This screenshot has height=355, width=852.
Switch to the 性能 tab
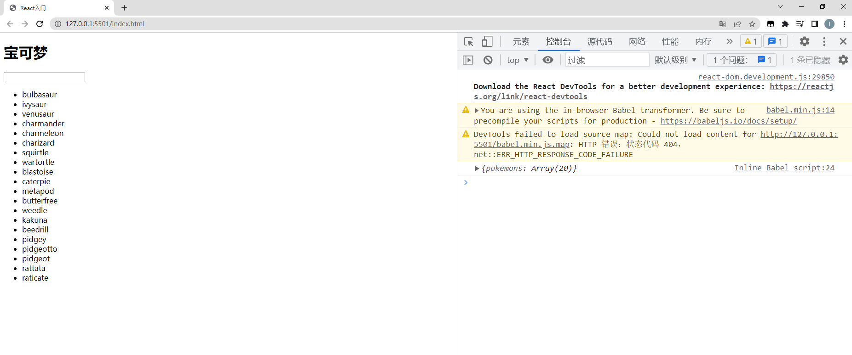click(670, 42)
